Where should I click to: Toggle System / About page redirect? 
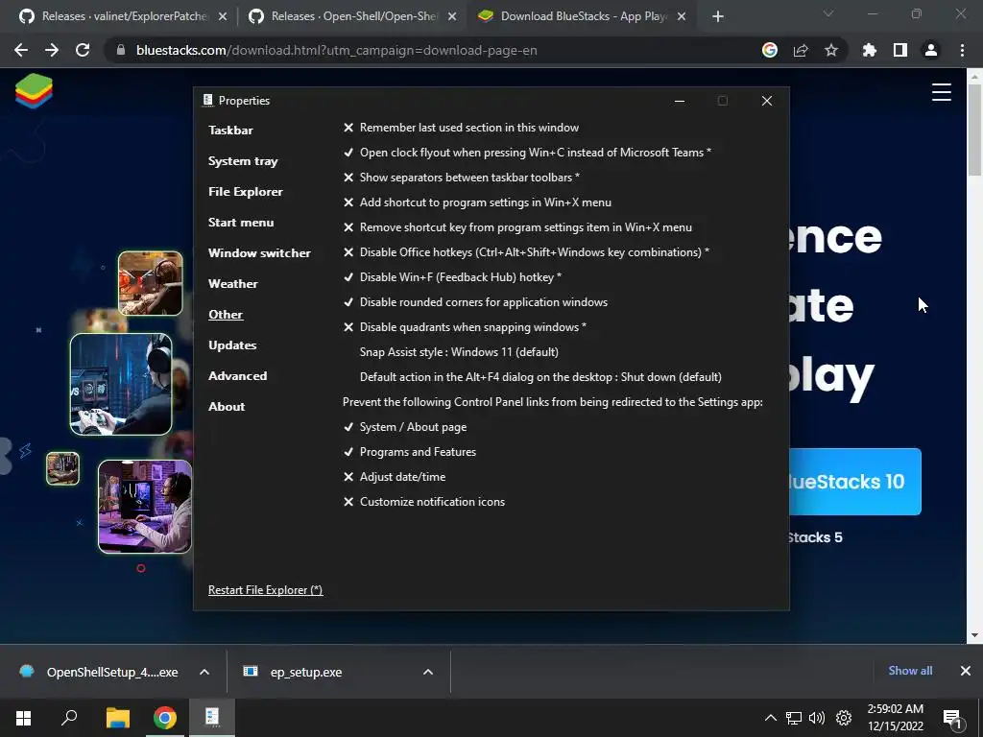pos(405,427)
